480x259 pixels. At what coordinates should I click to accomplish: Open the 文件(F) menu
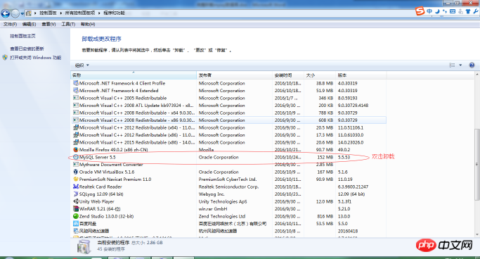point(10,24)
